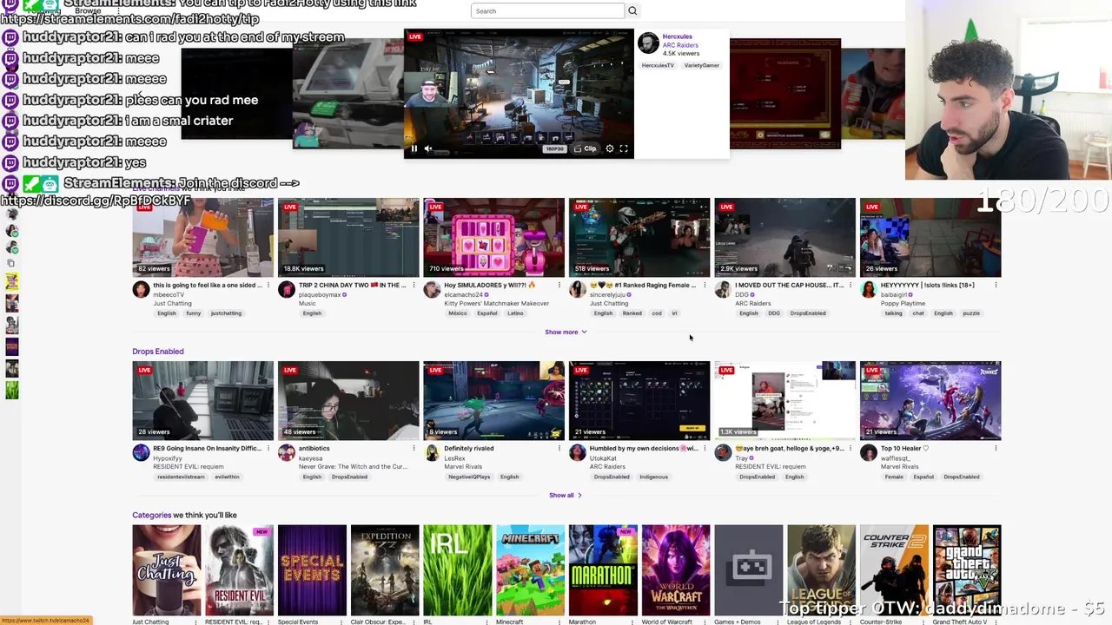Expand Drops Enabled with Show all
The height and width of the screenshot is (625, 1112).
[x=566, y=495]
